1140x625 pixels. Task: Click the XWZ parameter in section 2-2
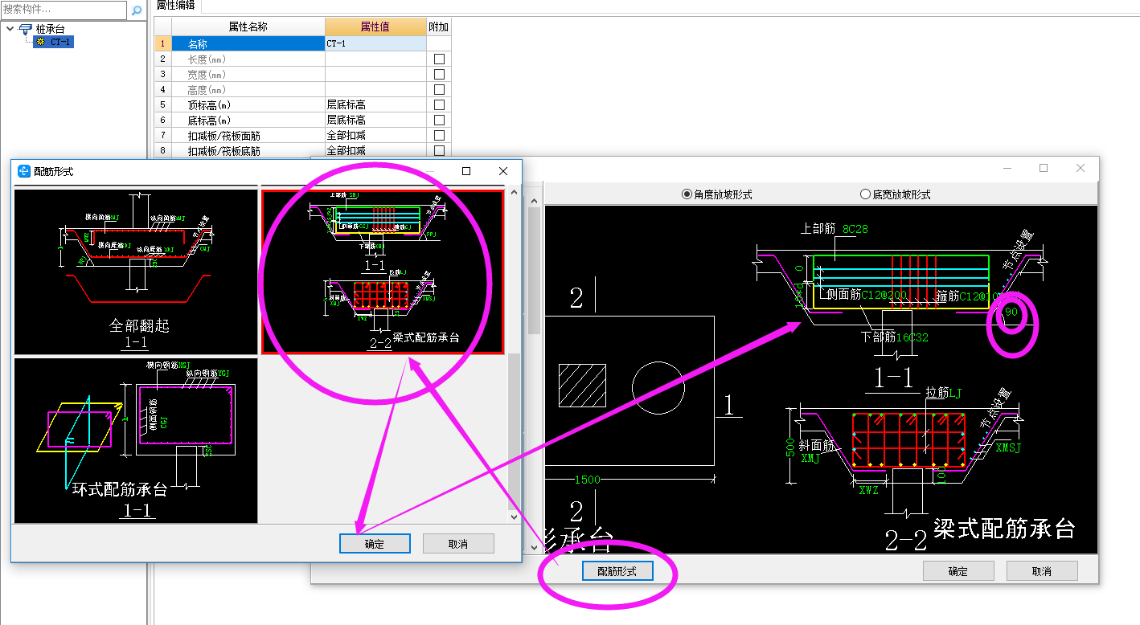[x=869, y=490]
